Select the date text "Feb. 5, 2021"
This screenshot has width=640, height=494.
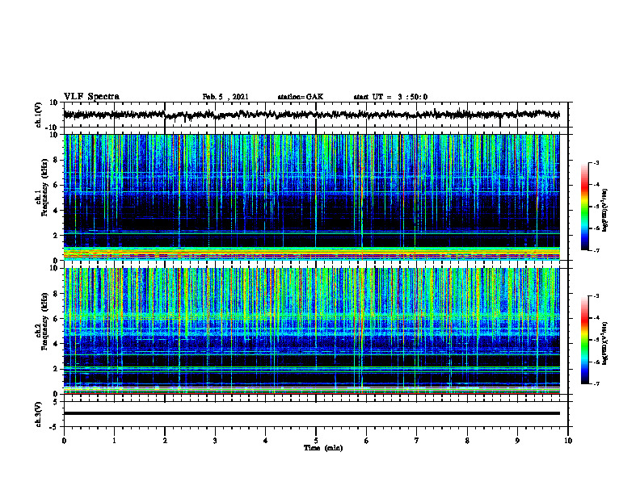[225, 97]
